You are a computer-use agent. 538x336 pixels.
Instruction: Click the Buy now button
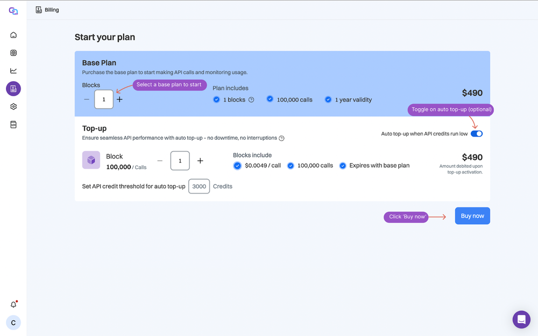click(x=472, y=216)
